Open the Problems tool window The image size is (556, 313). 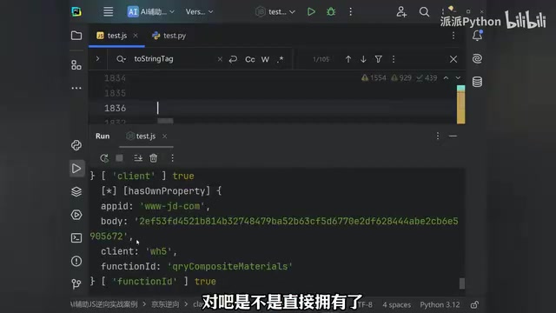point(76,261)
